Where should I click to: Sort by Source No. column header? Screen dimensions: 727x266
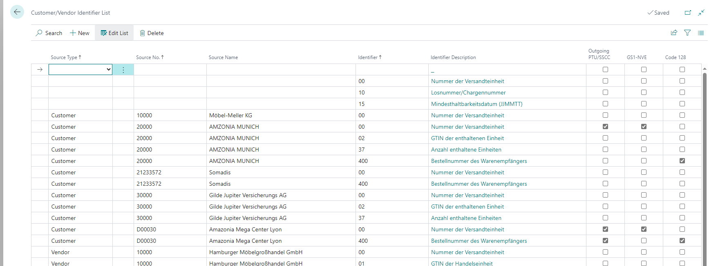150,57
